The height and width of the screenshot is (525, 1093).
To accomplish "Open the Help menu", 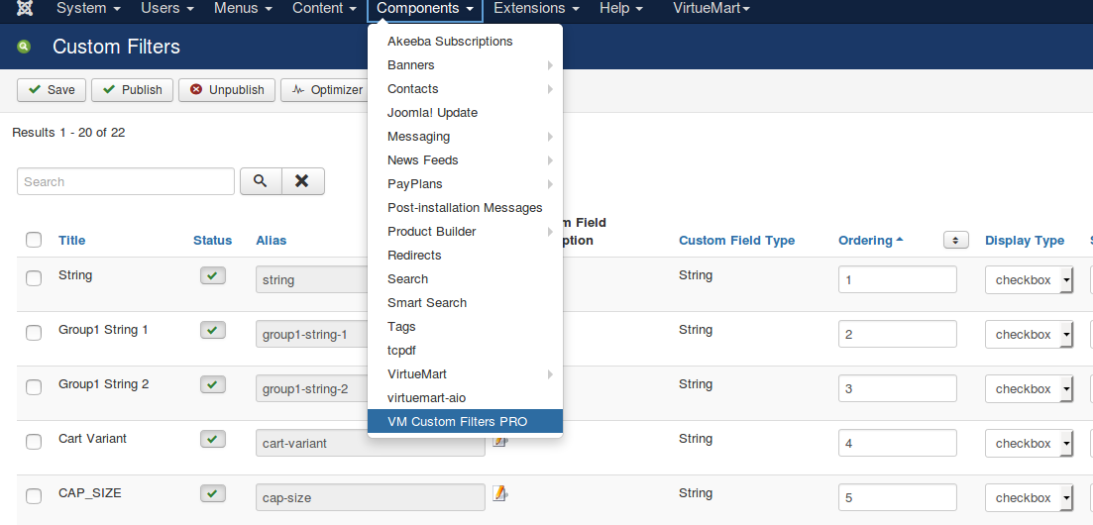I will 621,8.
